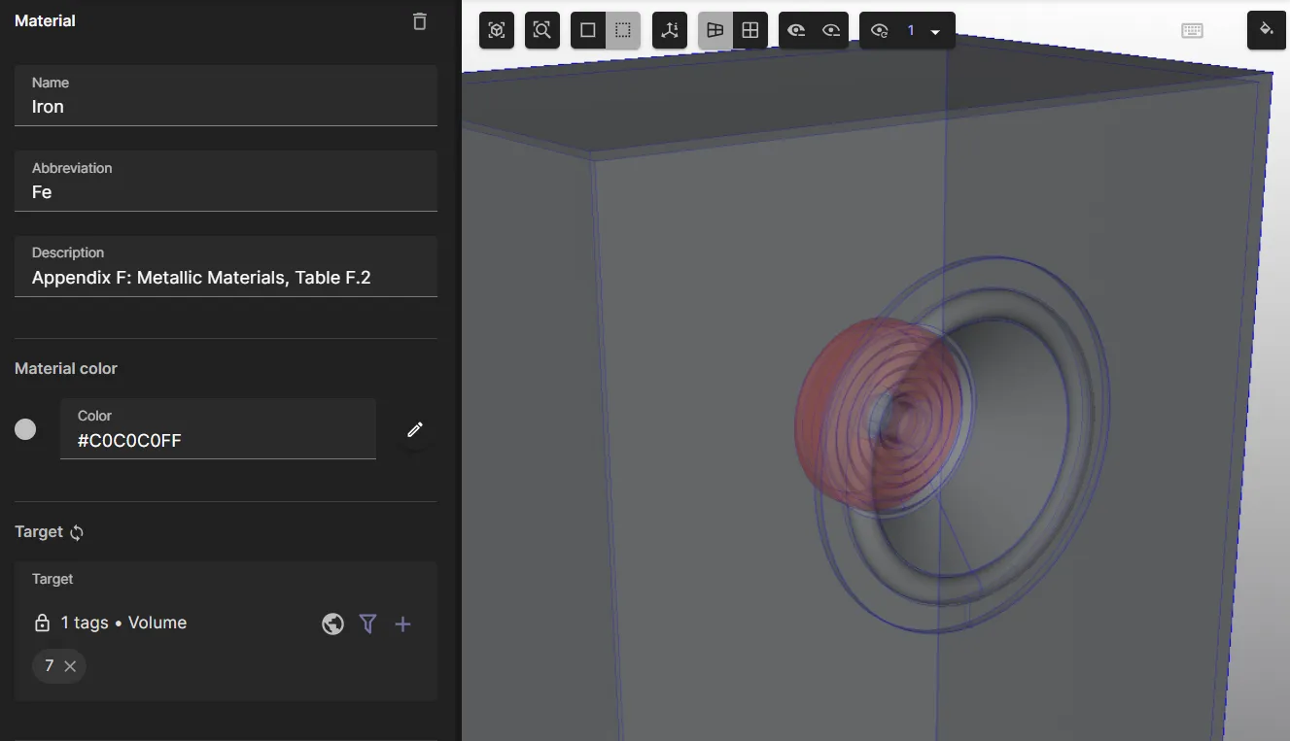
Task: Toggle the coordinate axes icon
Action: pos(670,30)
